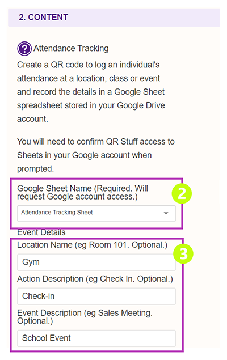Click the 'Action Description (eg Check In. Optional.)' label
The height and width of the screenshot is (360, 227).
pyautogui.click(x=95, y=279)
